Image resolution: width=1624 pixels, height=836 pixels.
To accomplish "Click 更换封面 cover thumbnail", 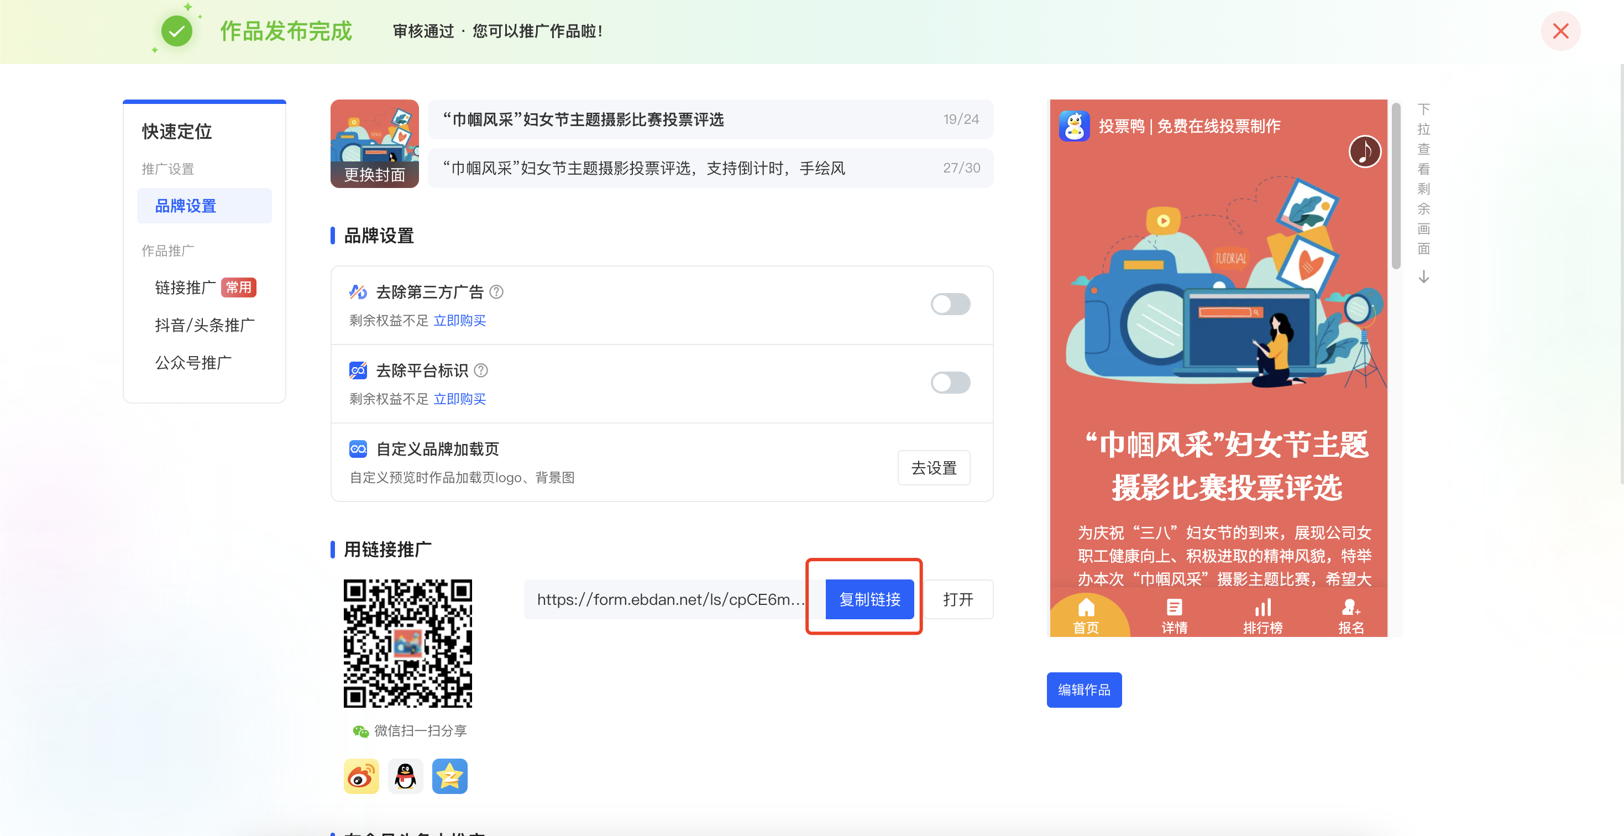I will pyautogui.click(x=374, y=144).
